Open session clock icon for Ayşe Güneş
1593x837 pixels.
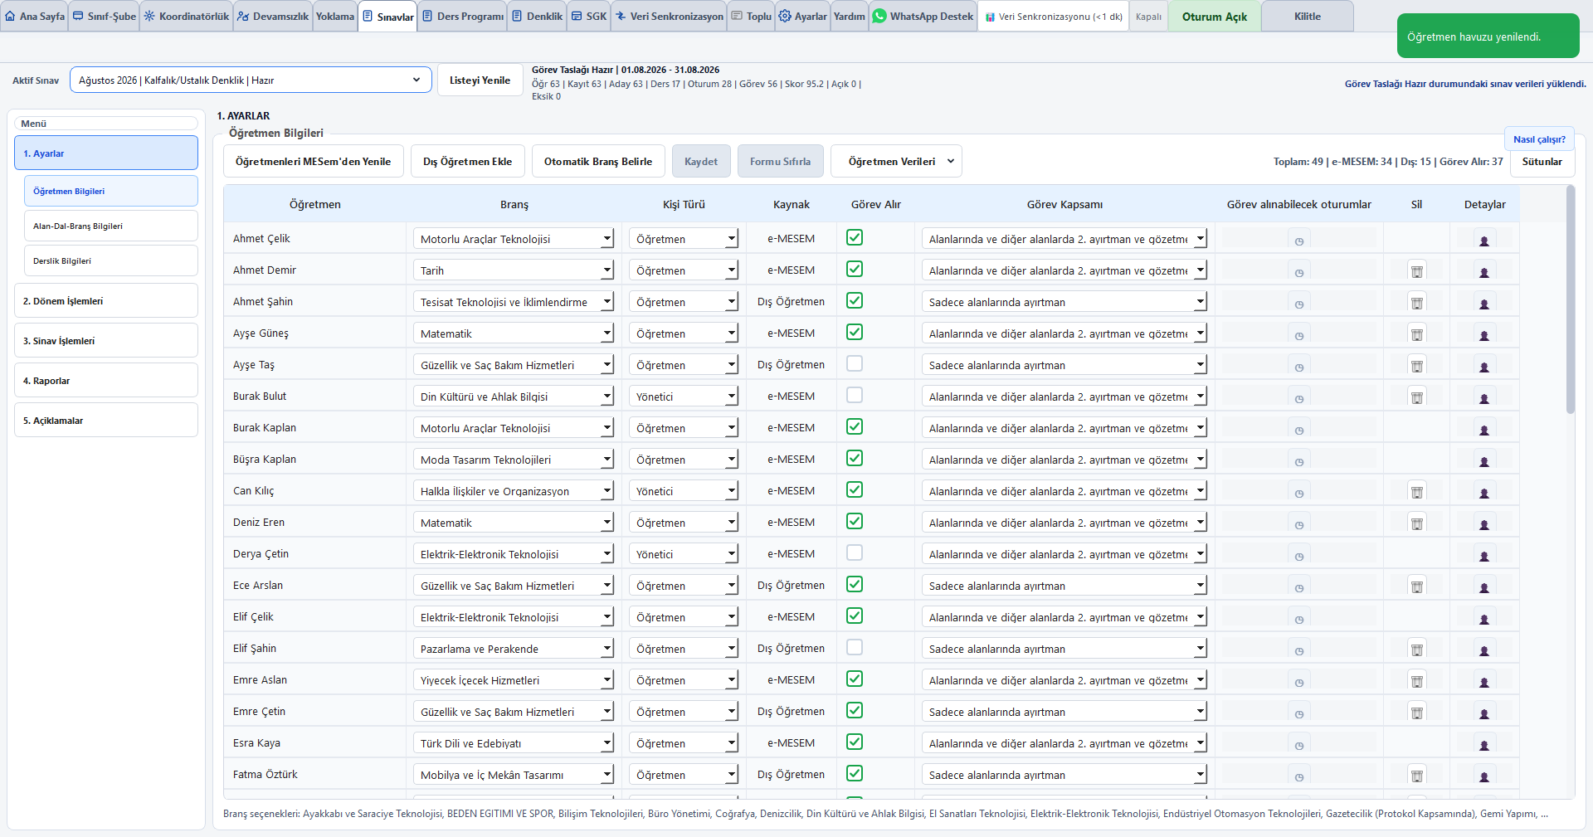click(x=1299, y=333)
